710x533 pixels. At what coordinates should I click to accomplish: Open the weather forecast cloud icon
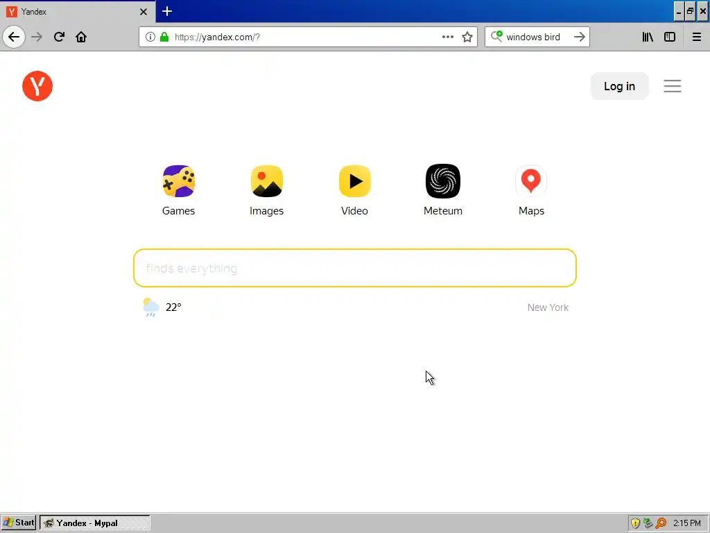click(150, 307)
